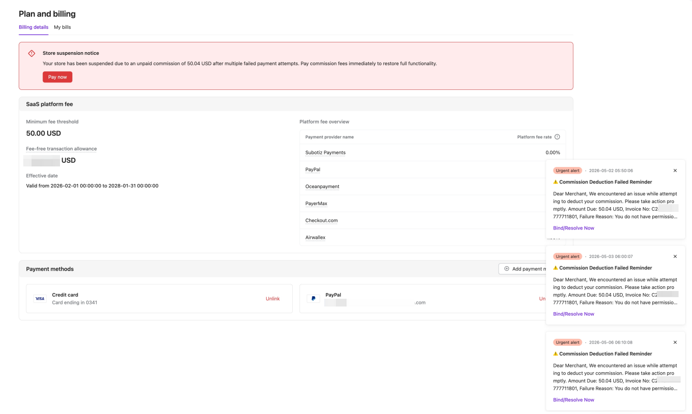692x414 pixels.
Task: Open Bind/Resolve Now in the 2026-05-06 alert
Action: click(574, 400)
